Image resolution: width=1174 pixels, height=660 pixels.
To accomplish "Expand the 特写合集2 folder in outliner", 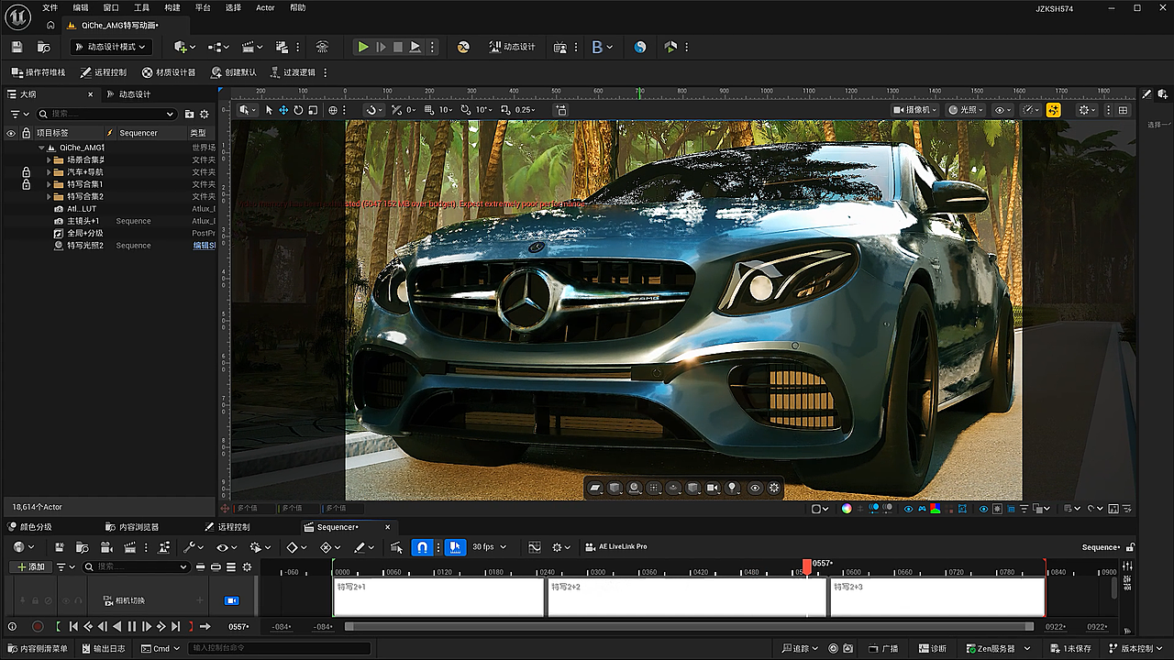I will [49, 196].
